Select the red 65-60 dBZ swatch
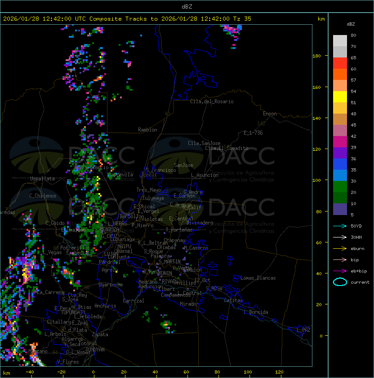This screenshot has height=378, width=374. pos(340,63)
